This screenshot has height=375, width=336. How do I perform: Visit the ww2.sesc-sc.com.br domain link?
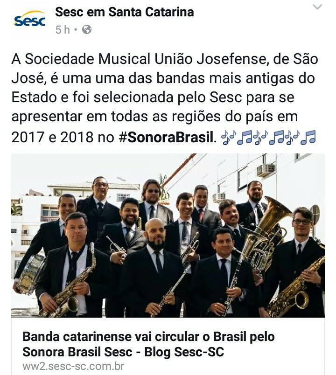[73, 367]
